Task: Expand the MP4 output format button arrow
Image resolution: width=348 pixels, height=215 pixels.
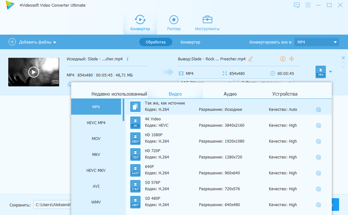Action: [331, 72]
